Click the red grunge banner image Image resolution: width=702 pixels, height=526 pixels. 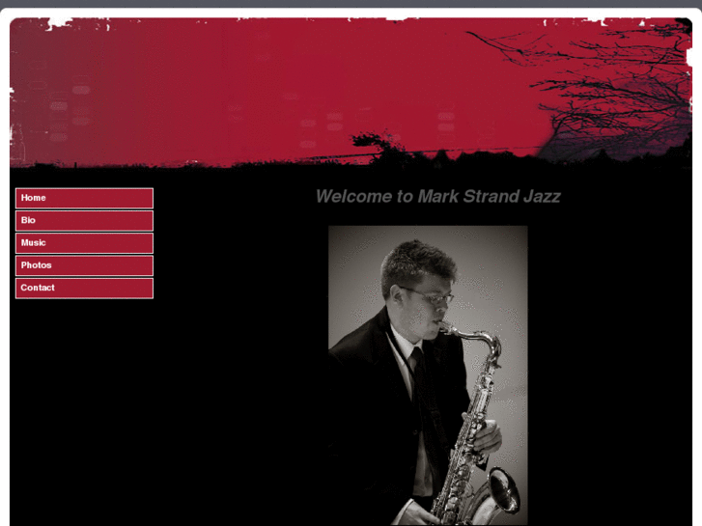[x=351, y=93]
